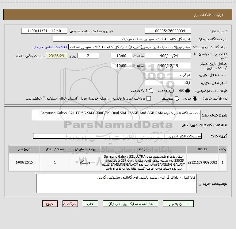This screenshot has width=236, height=229.
Task: Click product code 2212110979890082 cell
Action: (202, 162)
